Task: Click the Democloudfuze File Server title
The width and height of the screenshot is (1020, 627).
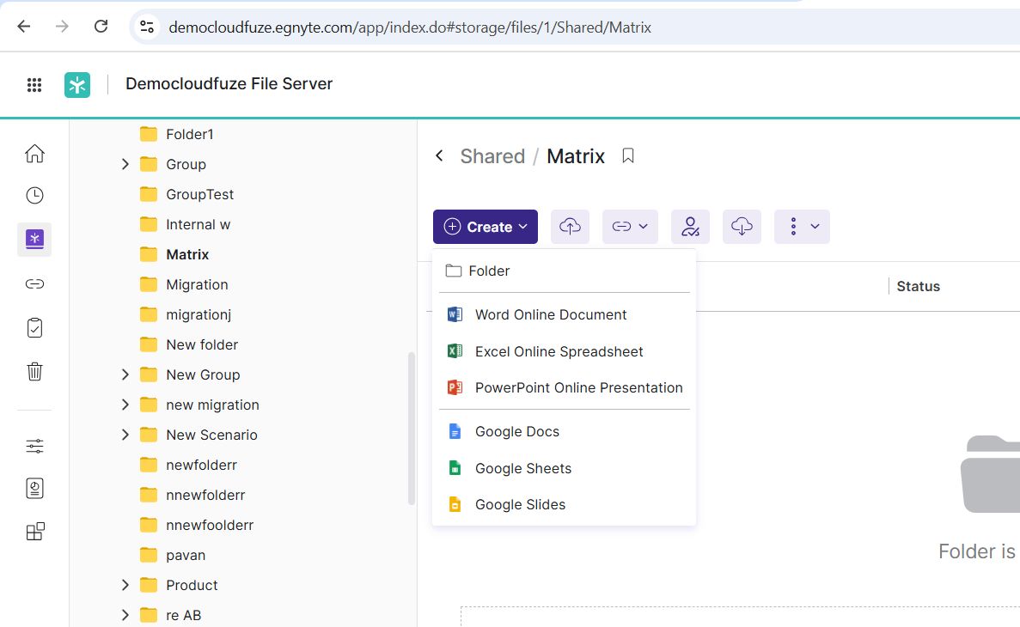Action: [x=229, y=84]
